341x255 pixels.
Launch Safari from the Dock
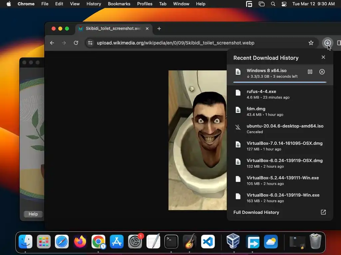(62, 241)
